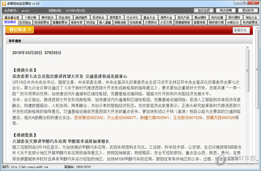This screenshot has height=171, width=261.
Task: Click the 微信精读 » orange banner button
Action: click(20, 29)
